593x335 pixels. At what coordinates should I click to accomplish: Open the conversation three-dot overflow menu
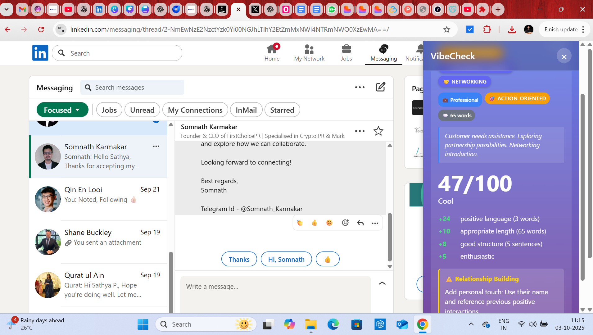pos(360,131)
